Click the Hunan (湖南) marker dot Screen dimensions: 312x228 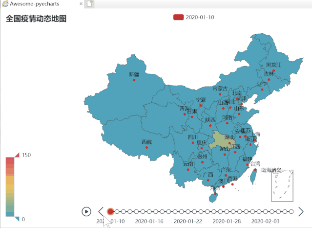click(x=225, y=155)
